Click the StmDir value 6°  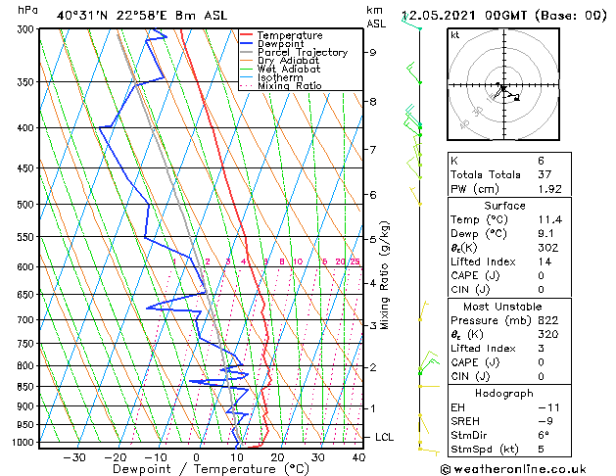[x=544, y=435]
